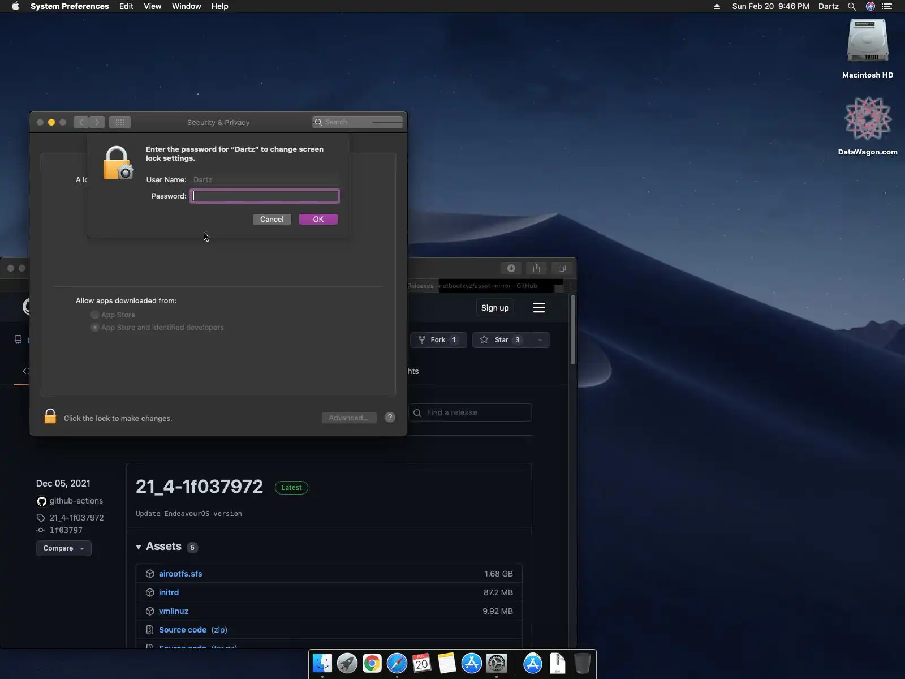Switch to Safari from the Dock
Image resolution: width=905 pixels, height=679 pixels.
click(397, 663)
